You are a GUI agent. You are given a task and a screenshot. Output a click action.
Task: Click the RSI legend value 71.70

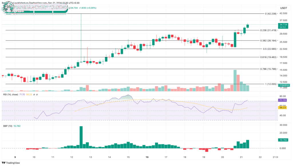click(x=22, y=95)
